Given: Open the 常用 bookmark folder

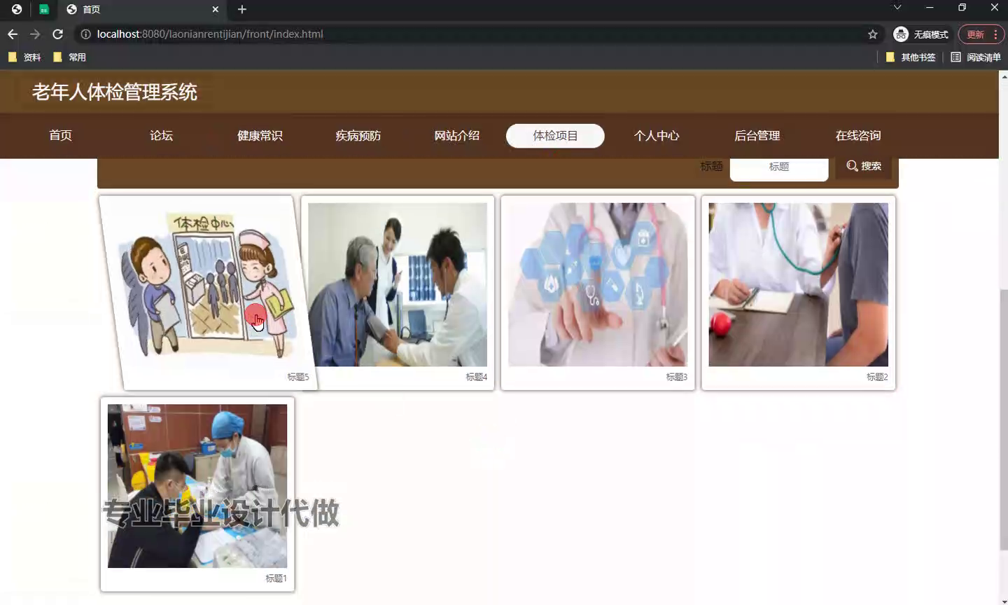Looking at the screenshot, I should (70, 57).
